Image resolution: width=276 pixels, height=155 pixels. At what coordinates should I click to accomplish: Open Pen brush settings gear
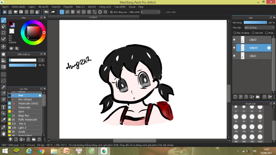tap(40, 96)
